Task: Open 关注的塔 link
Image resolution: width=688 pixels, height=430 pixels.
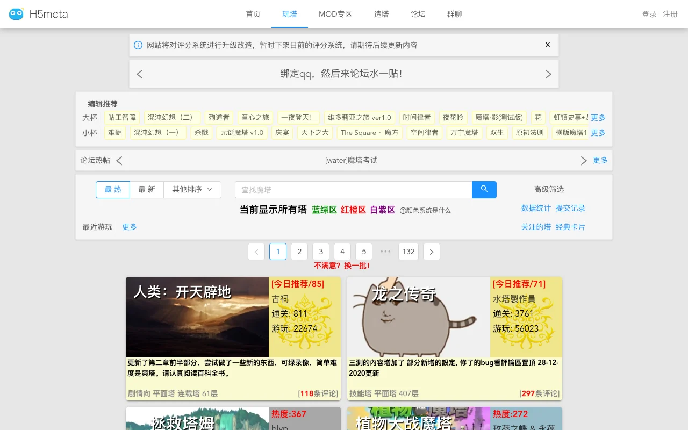Action: click(536, 227)
